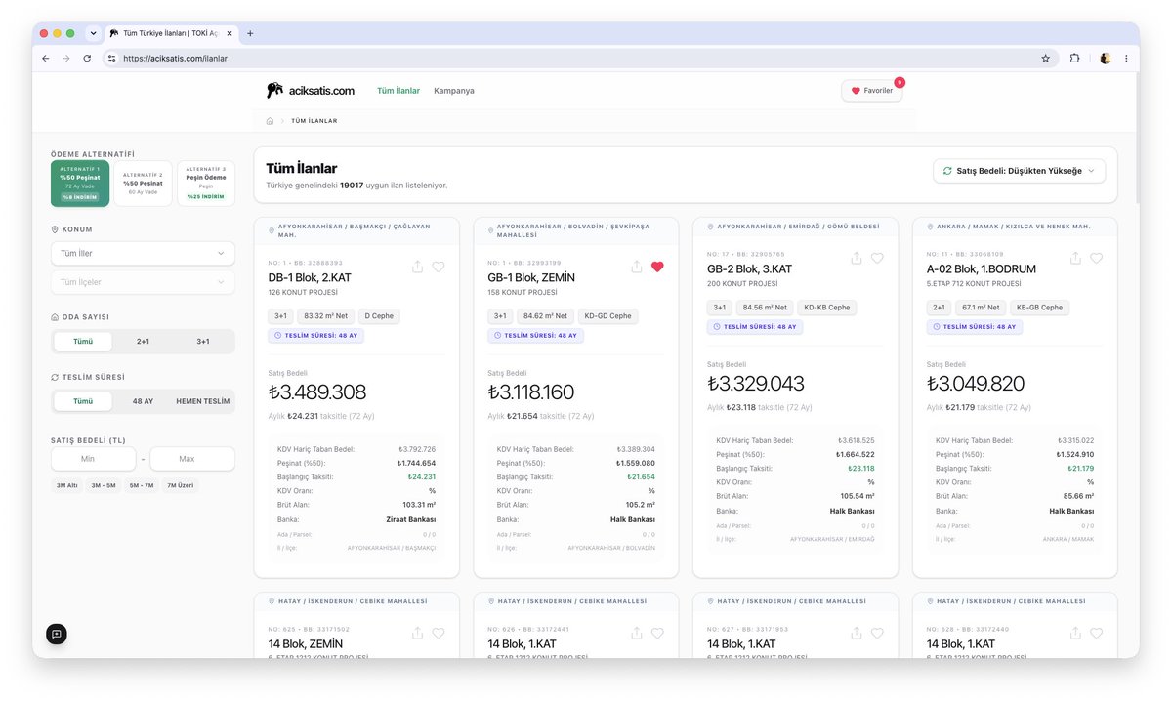Apply the 3M Altı price filter

coord(66,485)
